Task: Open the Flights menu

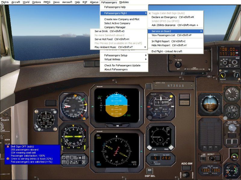Action: coord(5,2)
